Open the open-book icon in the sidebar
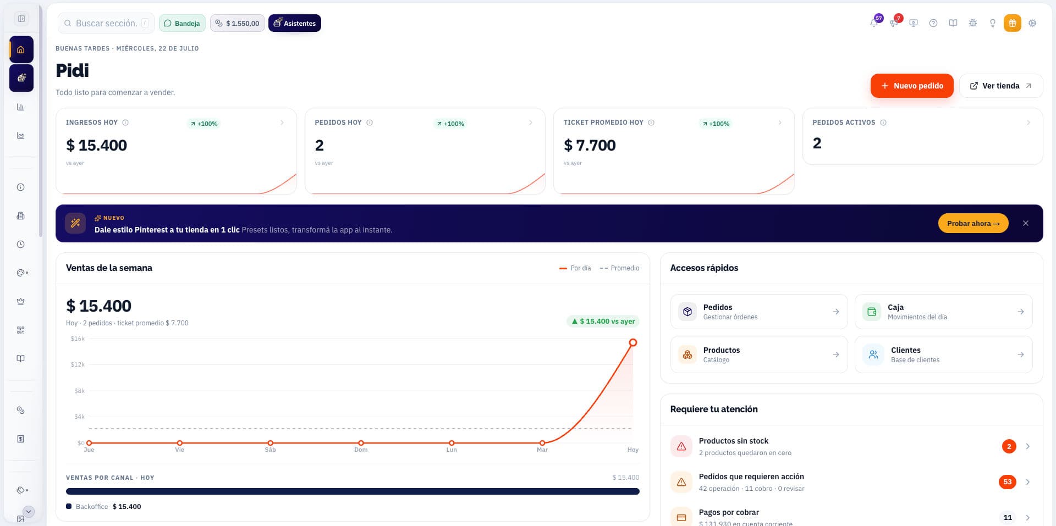Screen dimensions: 1056x526 point(21,358)
